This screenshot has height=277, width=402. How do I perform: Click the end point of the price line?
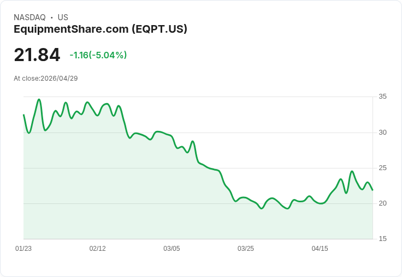[373, 190]
